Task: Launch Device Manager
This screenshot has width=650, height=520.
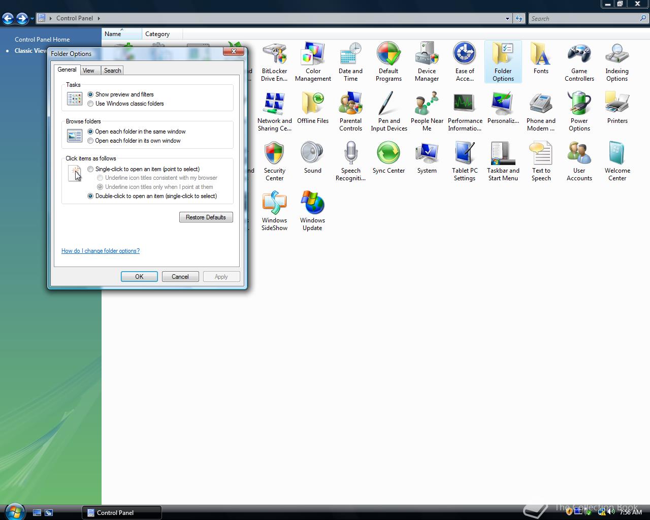Action: click(x=427, y=62)
